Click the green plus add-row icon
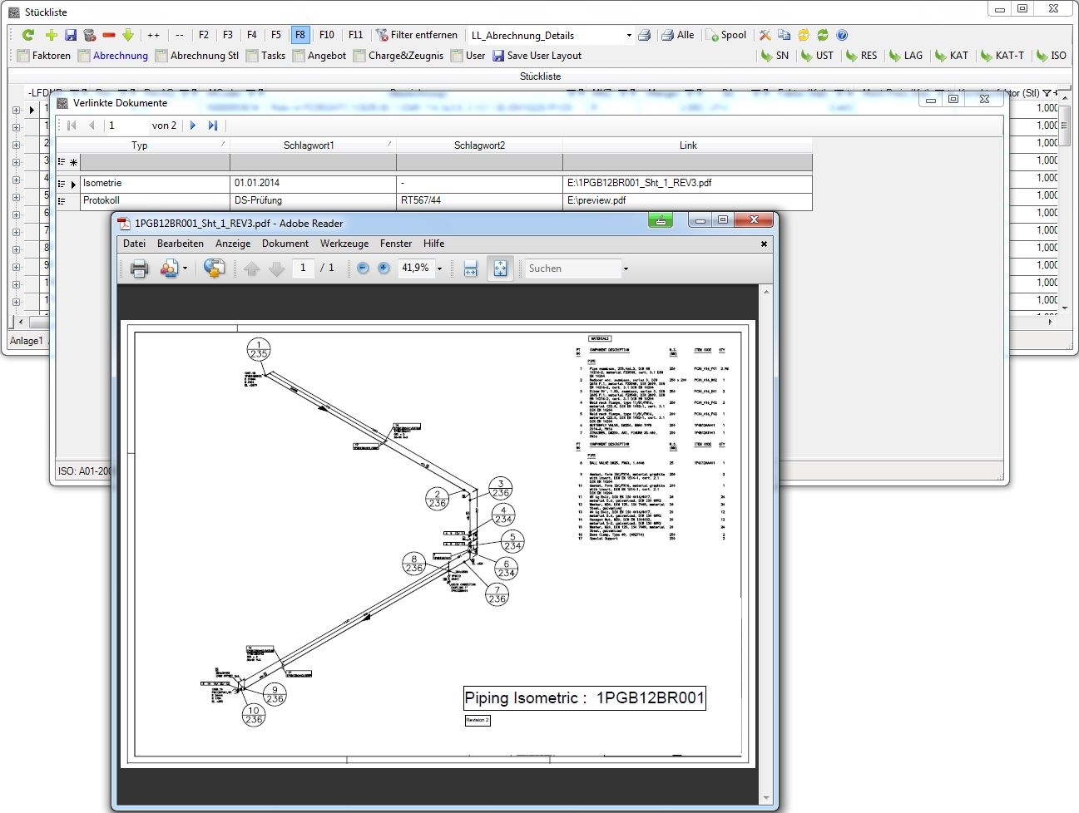The image size is (1079, 813). pyautogui.click(x=51, y=35)
